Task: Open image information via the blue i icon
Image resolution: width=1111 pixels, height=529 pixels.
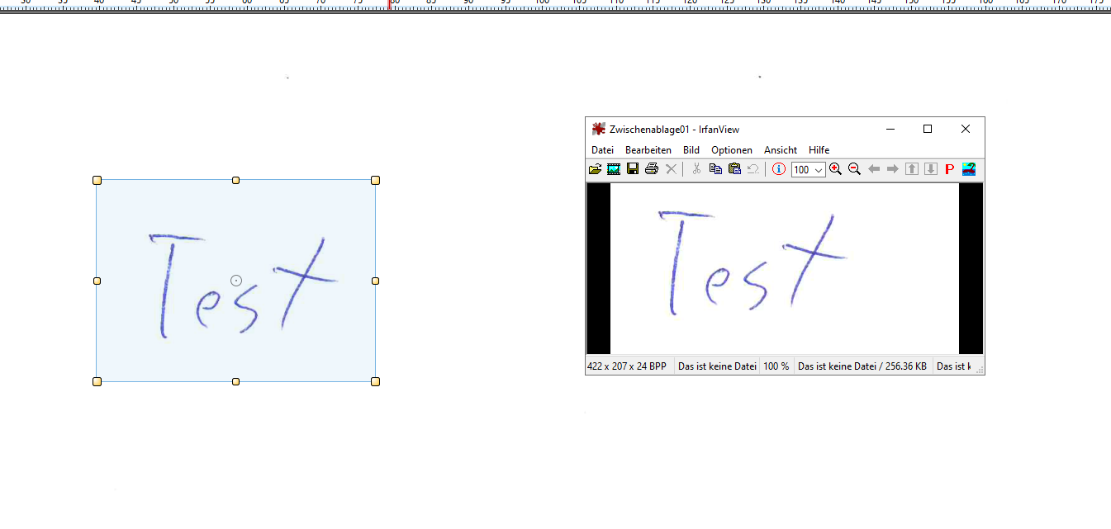Action: (778, 168)
